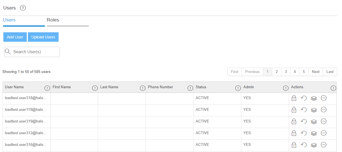This screenshot has width=342, height=152.
Task: Jump to the Last page
Action: coord(330,72)
